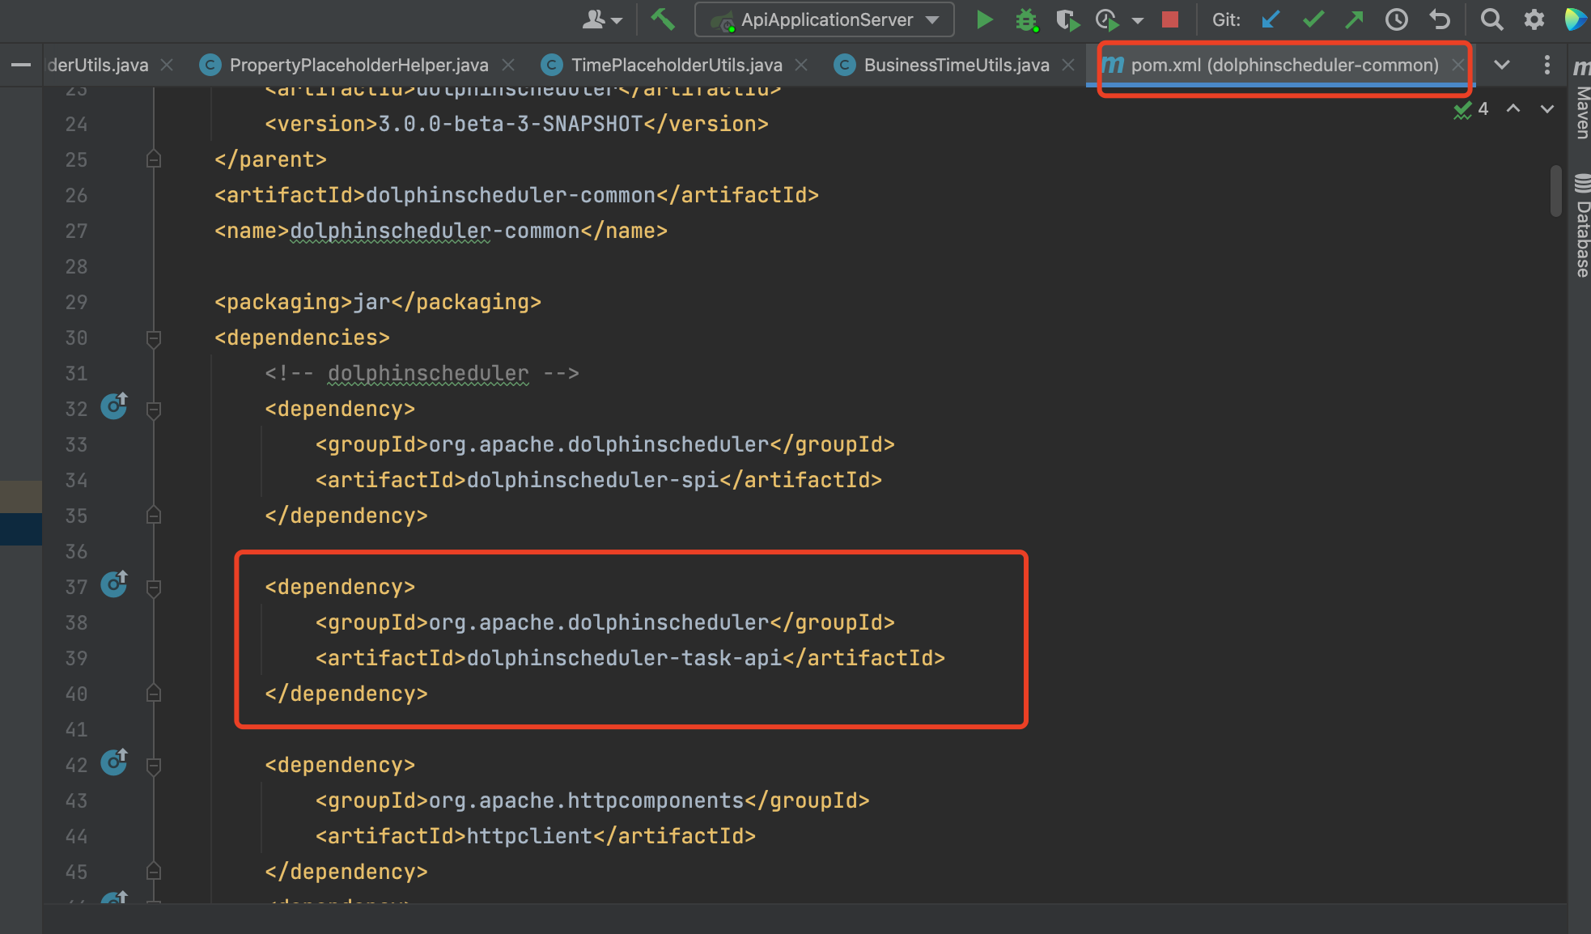Click the version text 3.0.0-beta-3-SNAPSHOT
Viewport: 1591px width, 934px height.
pos(511,124)
